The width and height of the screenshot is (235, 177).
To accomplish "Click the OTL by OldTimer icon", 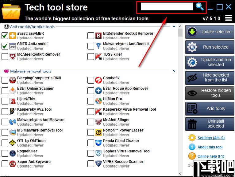I will coord(13,143).
